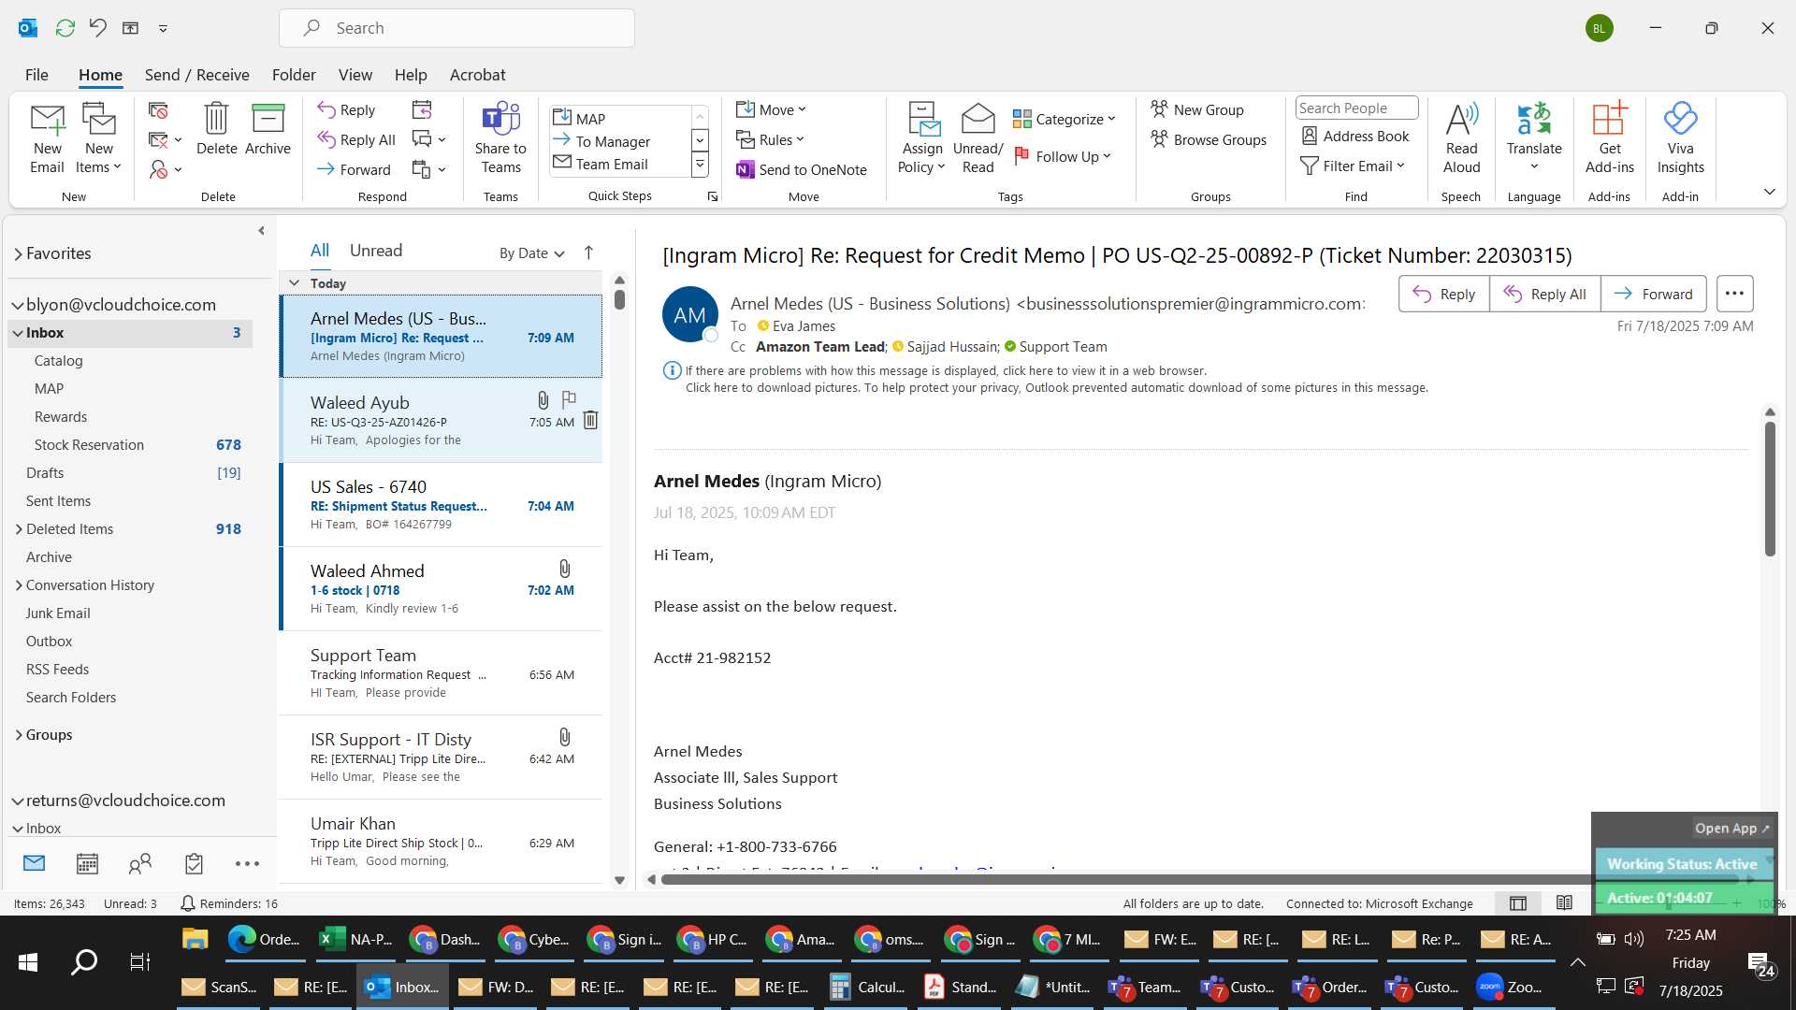Viewport: 1796px width, 1010px height.
Task: Switch to View tab
Action: [355, 75]
